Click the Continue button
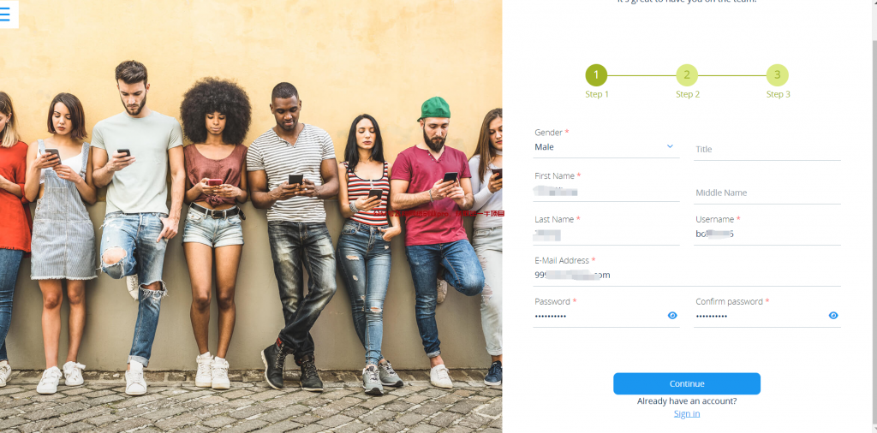 (687, 384)
